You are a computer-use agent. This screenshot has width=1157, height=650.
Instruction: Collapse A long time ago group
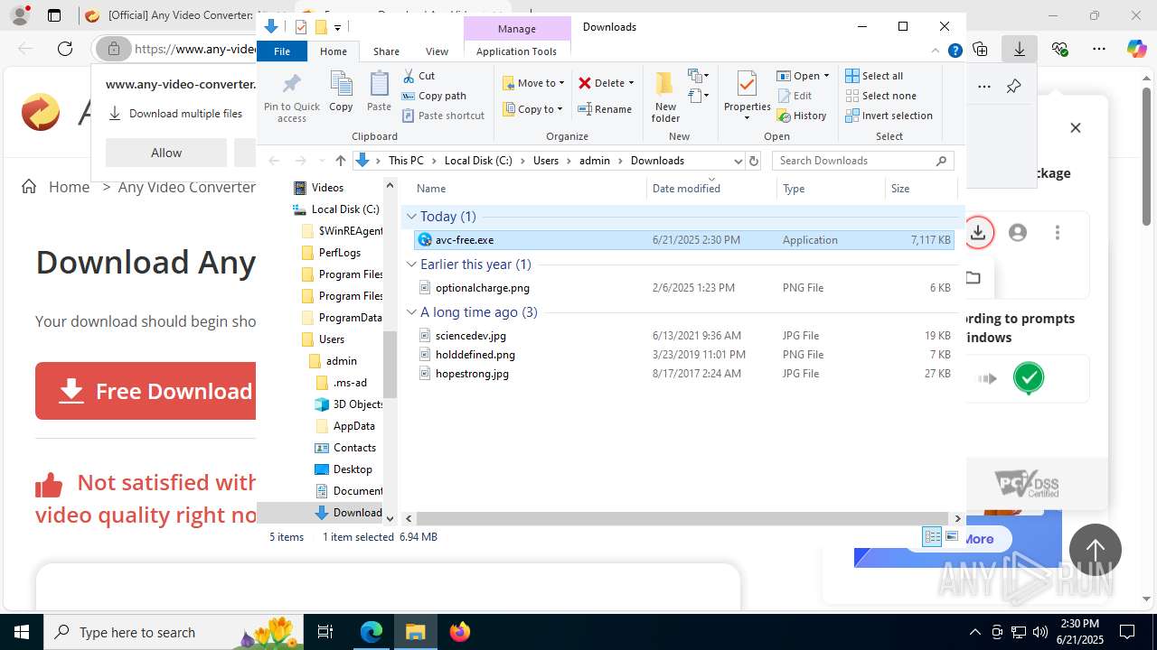(x=411, y=312)
